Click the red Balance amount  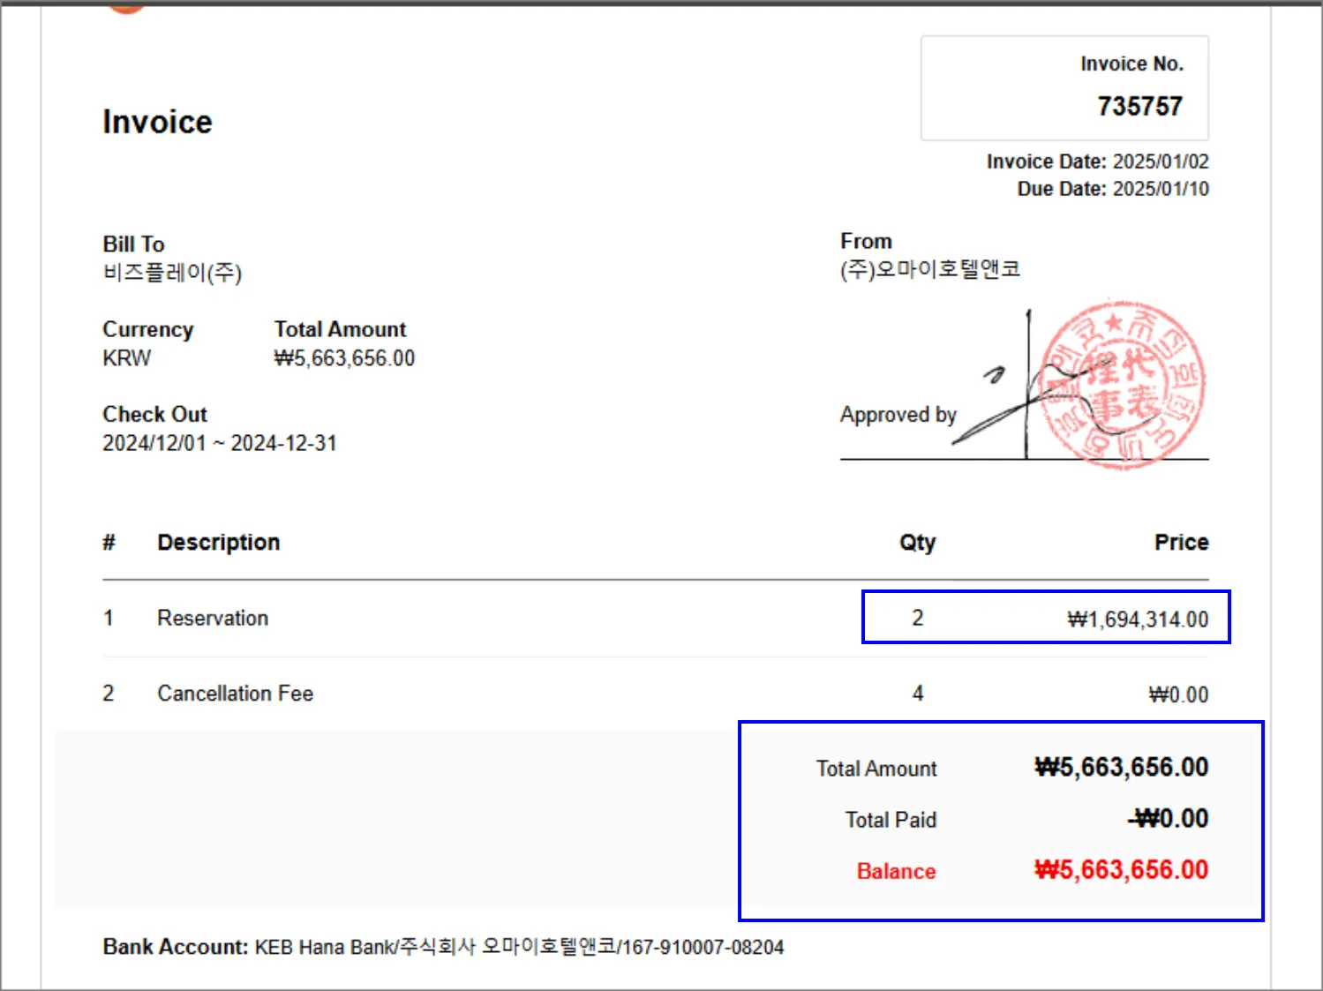[x=1121, y=870]
